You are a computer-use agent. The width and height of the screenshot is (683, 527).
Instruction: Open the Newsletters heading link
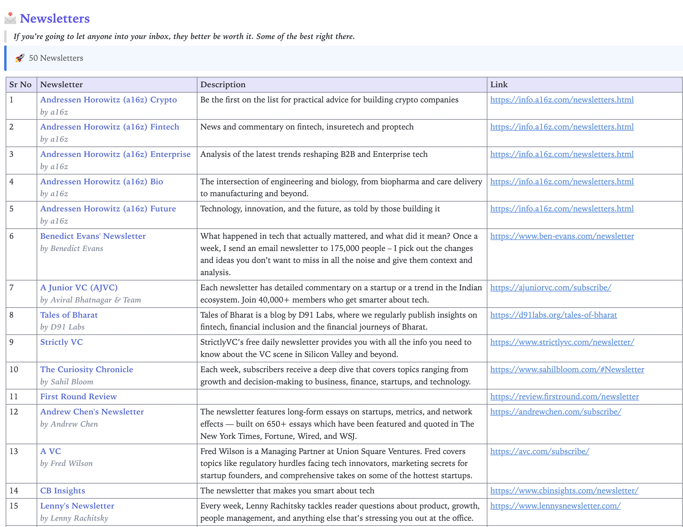click(x=55, y=18)
